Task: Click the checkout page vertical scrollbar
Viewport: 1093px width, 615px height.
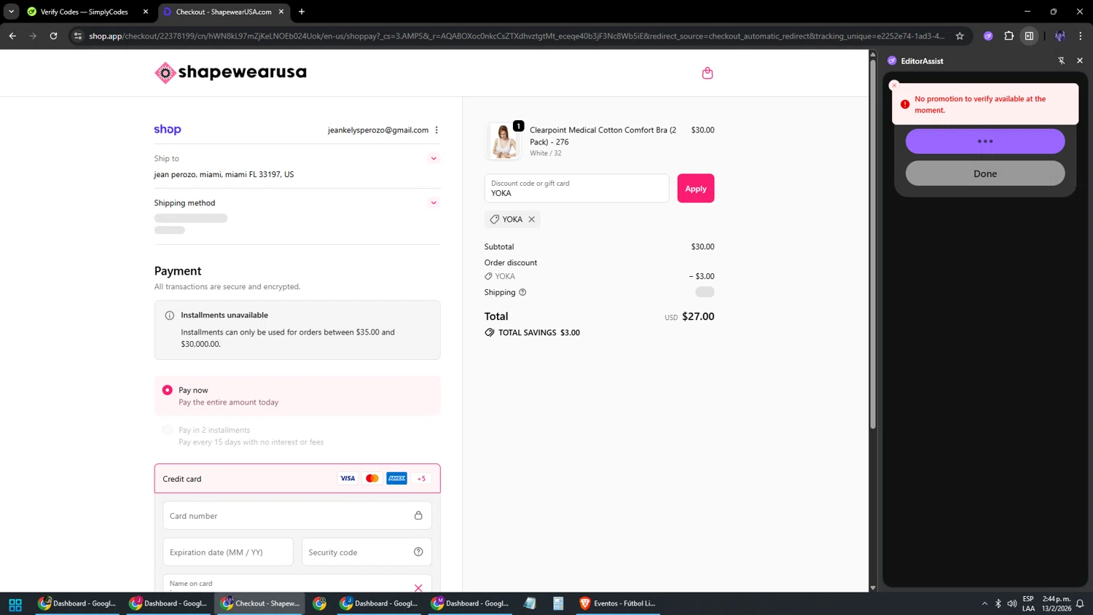Action: pos(872,244)
